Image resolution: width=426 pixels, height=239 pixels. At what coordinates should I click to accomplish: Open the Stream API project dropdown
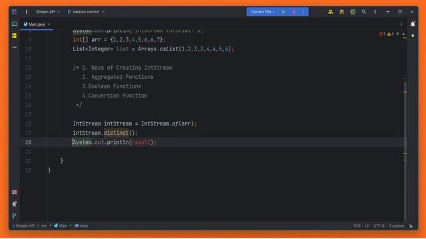[48, 12]
